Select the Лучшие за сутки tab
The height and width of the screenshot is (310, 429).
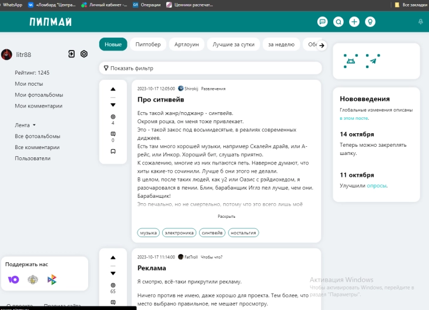pyautogui.click(x=233, y=44)
